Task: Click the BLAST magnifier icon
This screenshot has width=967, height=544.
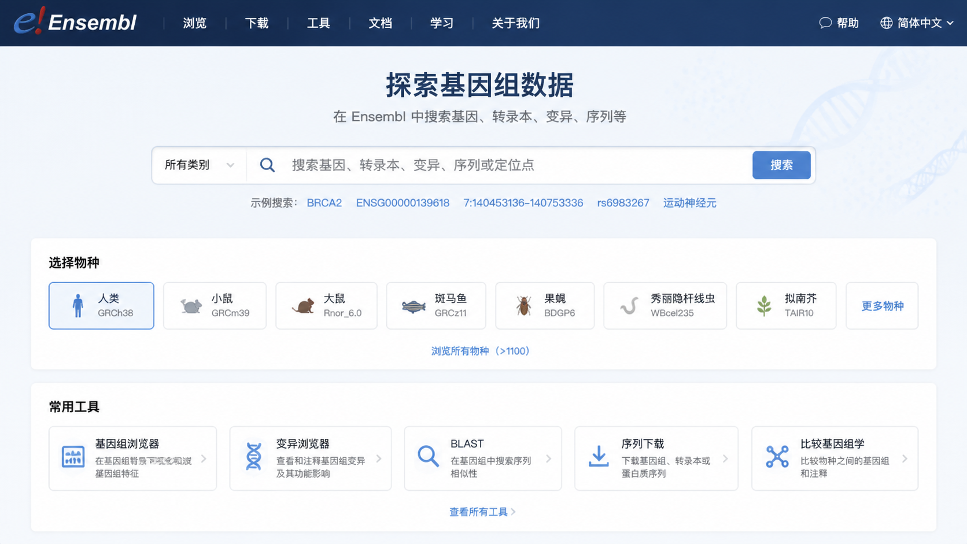Action: tap(428, 457)
